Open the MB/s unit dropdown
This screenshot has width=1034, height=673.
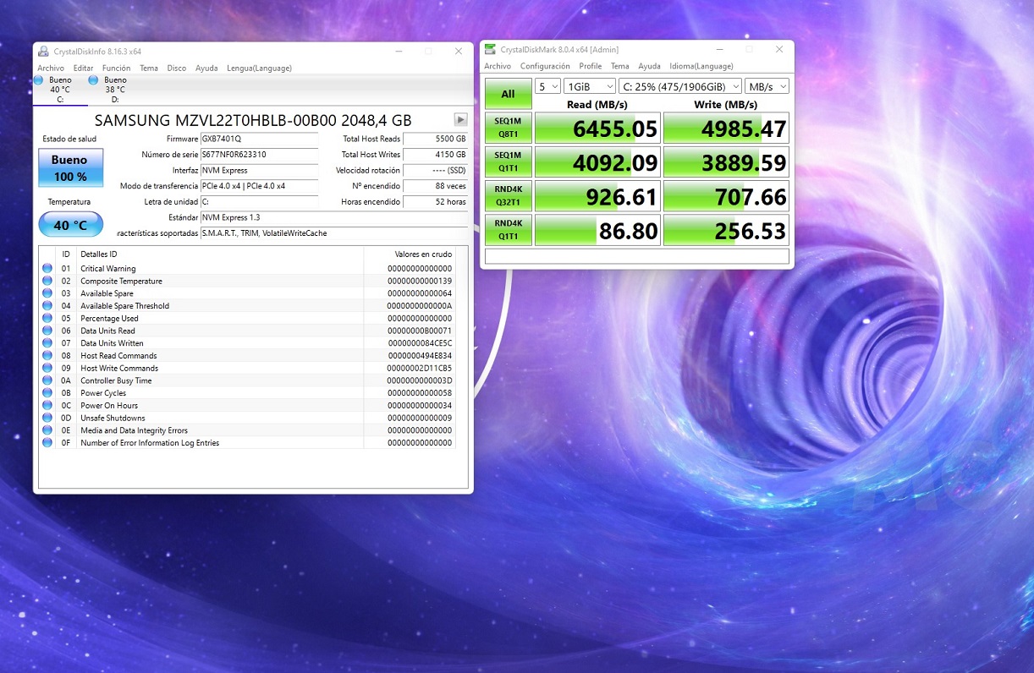[x=767, y=86]
